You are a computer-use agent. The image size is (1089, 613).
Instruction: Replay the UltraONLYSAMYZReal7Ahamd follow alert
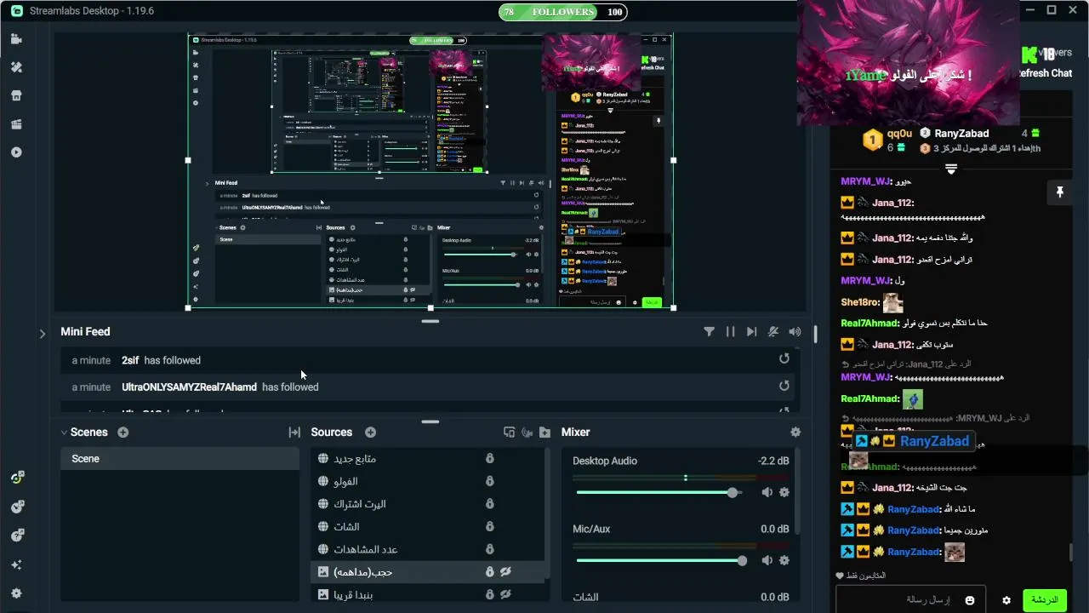coord(784,386)
